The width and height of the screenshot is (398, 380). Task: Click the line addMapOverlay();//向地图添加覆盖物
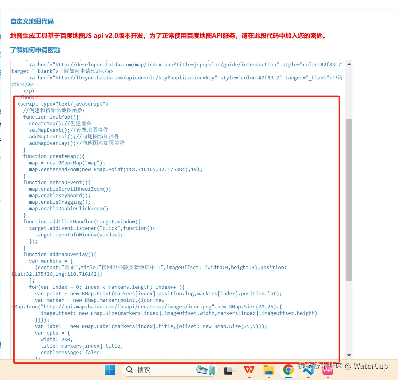(x=77, y=143)
